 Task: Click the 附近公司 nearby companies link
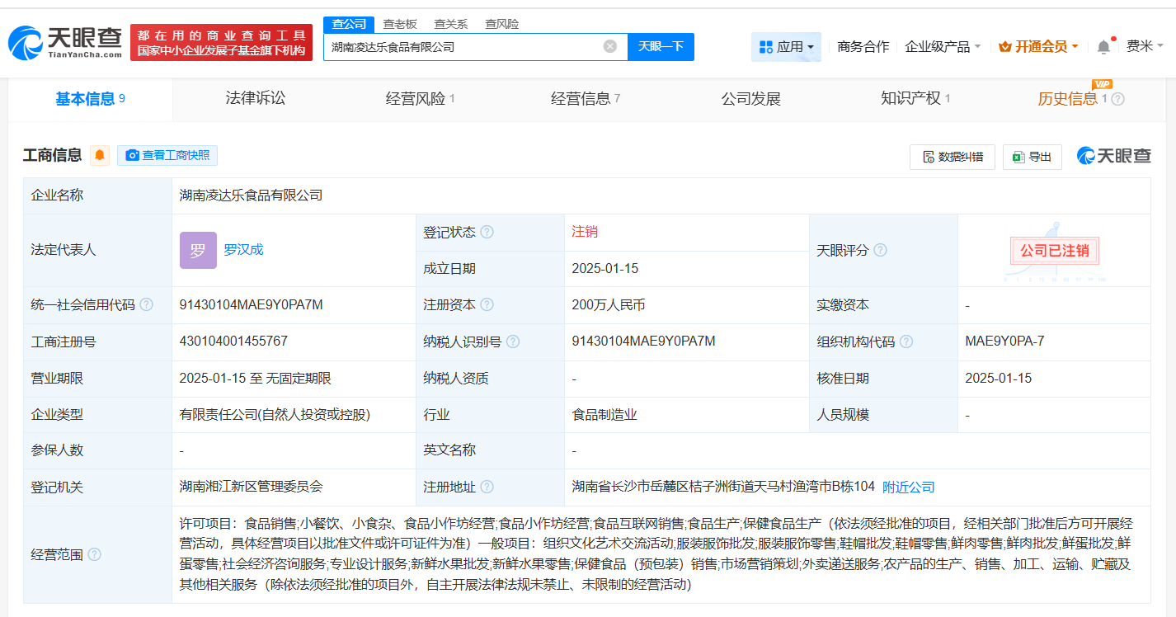point(909,487)
